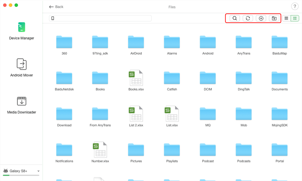Refresh the file list
The height and width of the screenshot is (181, 302).
(248, 18)
